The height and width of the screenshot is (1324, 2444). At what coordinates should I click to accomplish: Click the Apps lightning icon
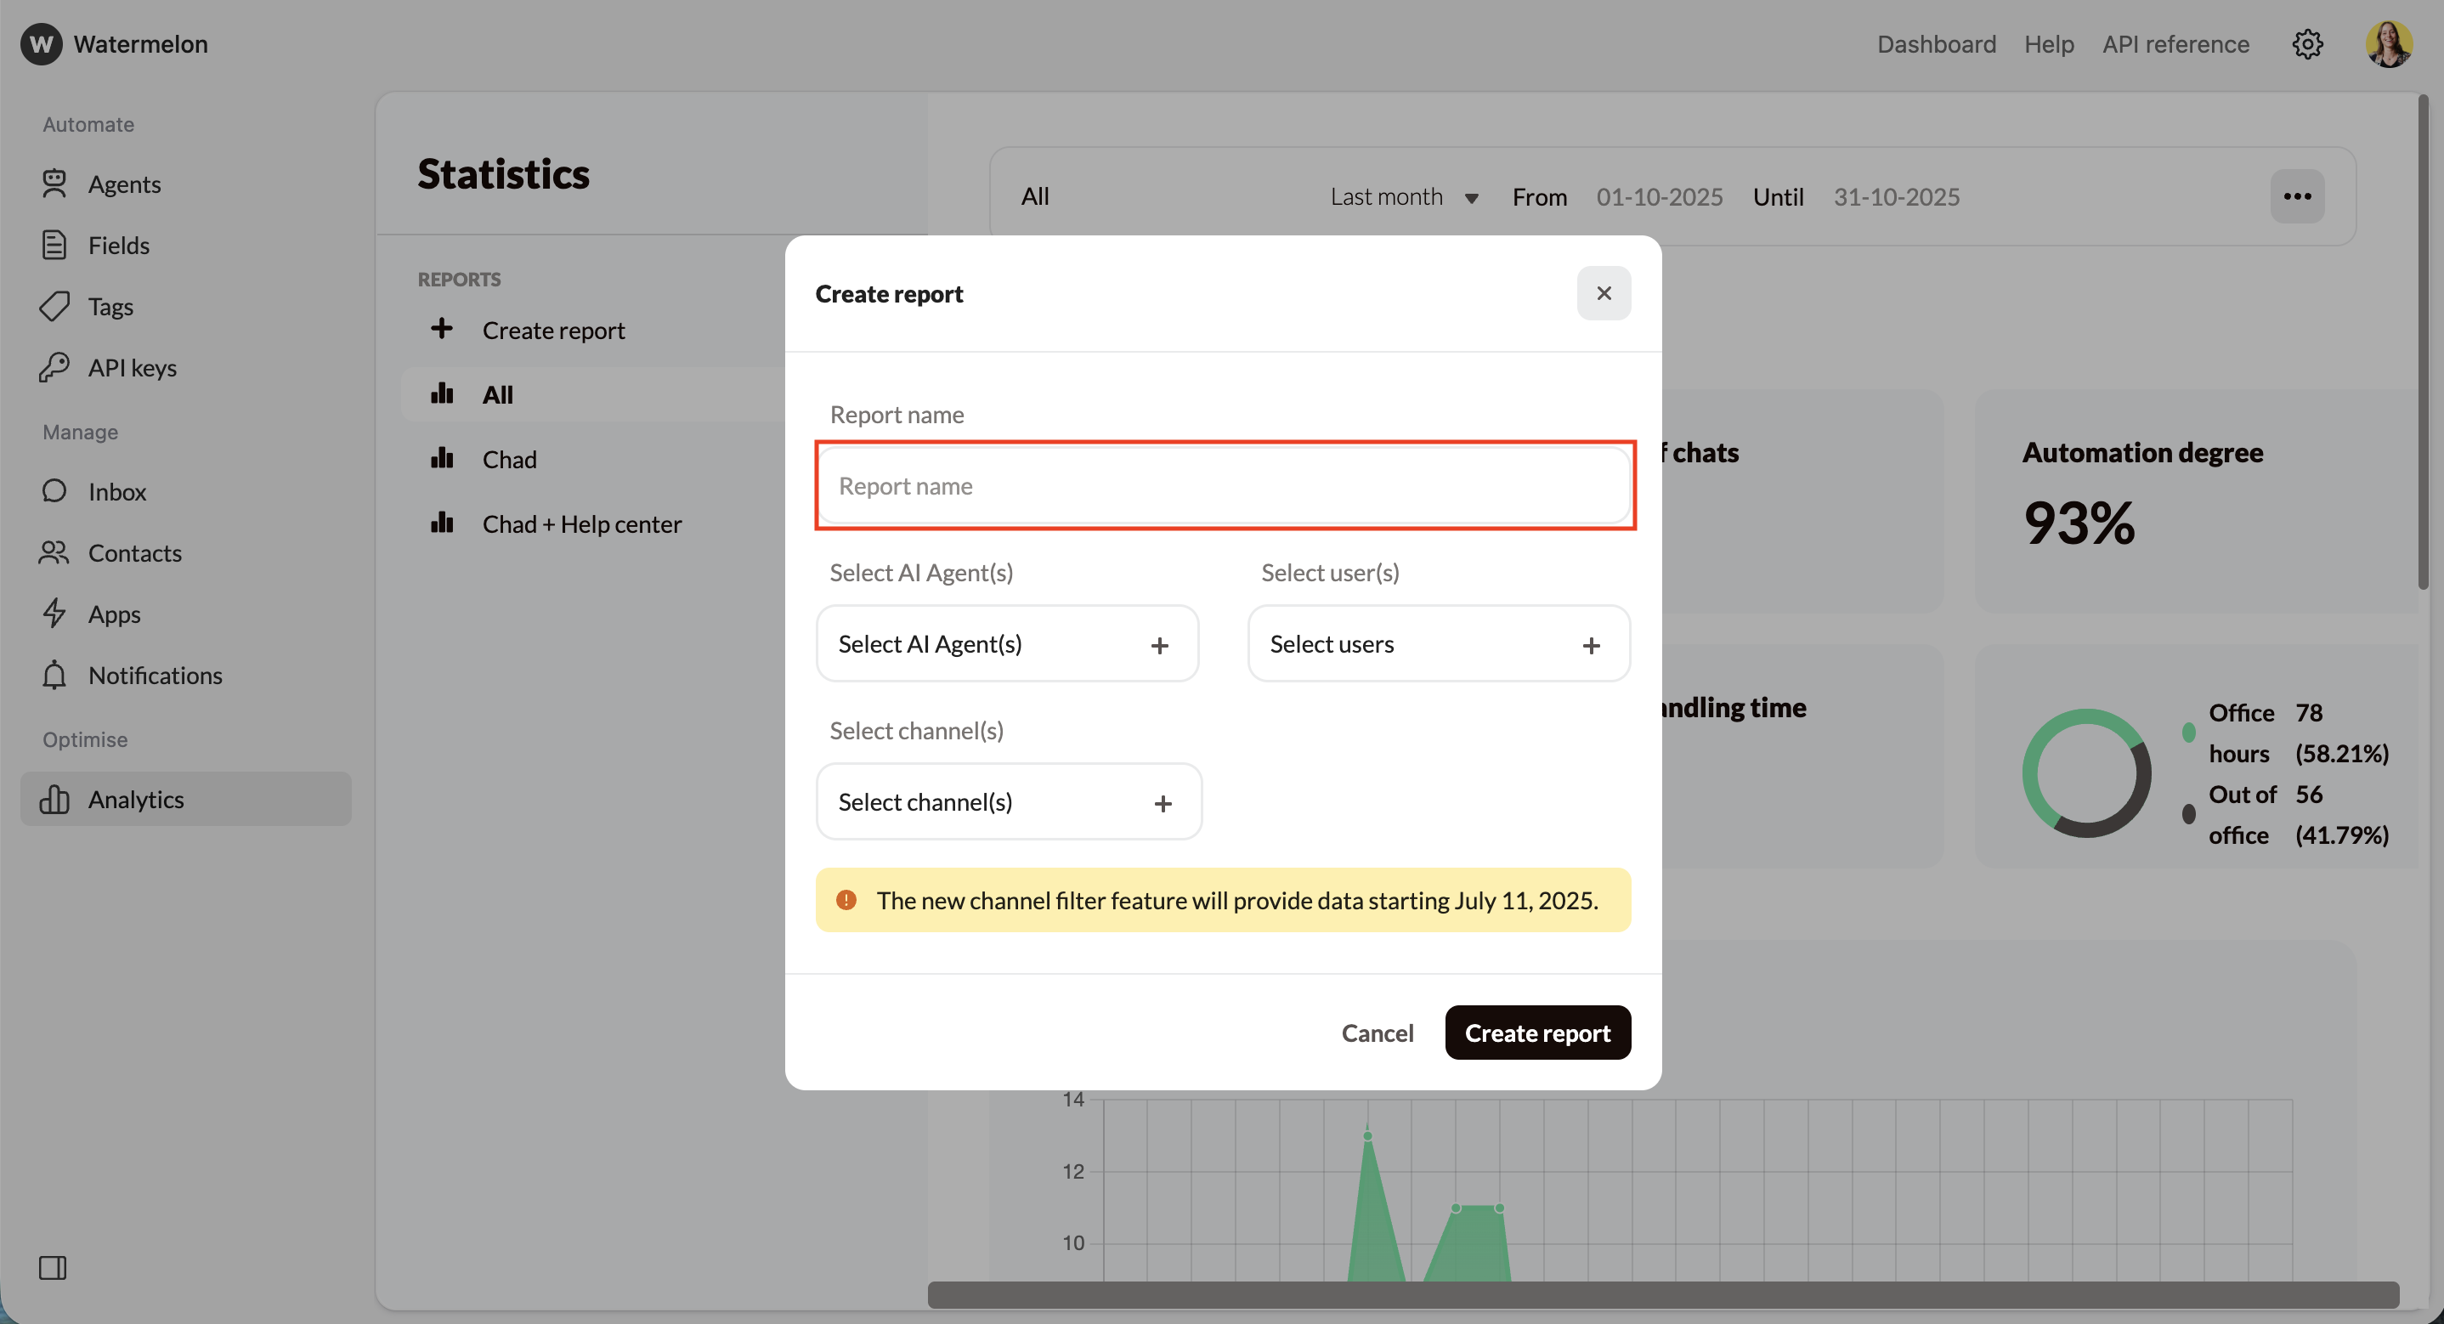55,613
